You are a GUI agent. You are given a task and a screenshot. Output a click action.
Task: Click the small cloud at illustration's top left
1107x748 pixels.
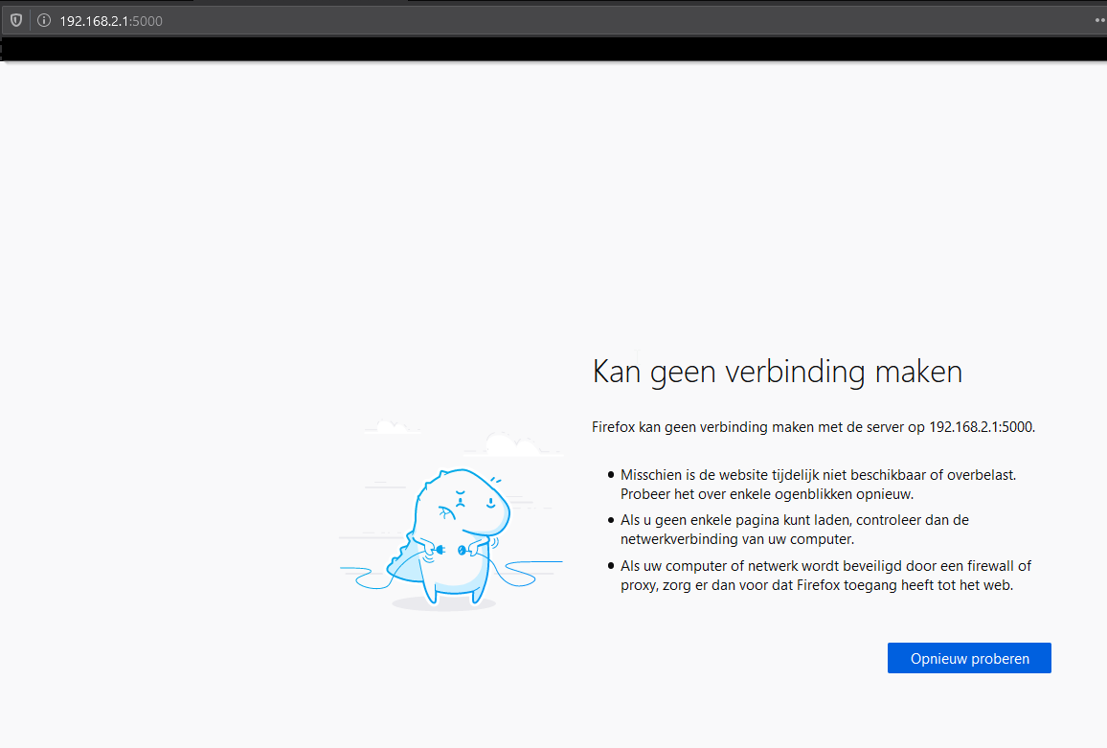point(394,426)
